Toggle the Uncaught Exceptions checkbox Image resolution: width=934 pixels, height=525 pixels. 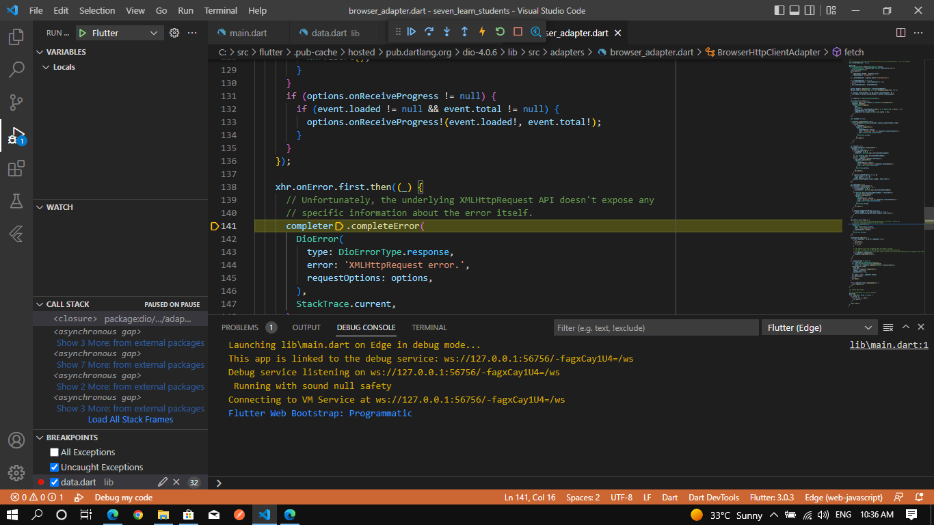point(55,468)
